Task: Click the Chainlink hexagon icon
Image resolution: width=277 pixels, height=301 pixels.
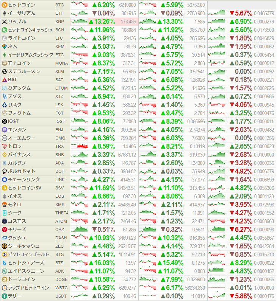Action: coord(4,180)
